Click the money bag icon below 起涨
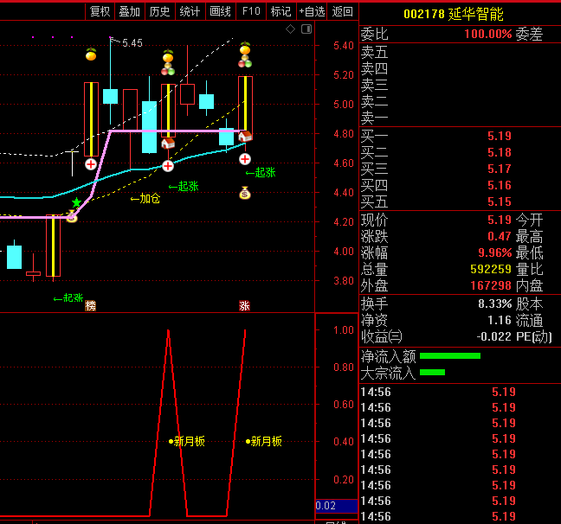Image resolution: width=561 pixels, height=524 pixels. coord(245,192)
